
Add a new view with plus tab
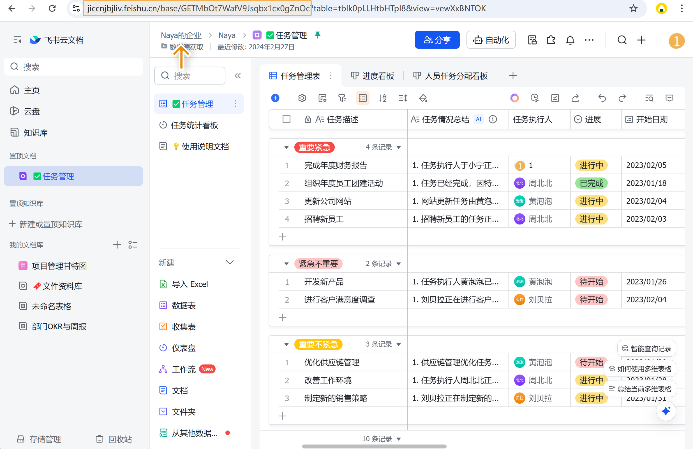[513, 76]
